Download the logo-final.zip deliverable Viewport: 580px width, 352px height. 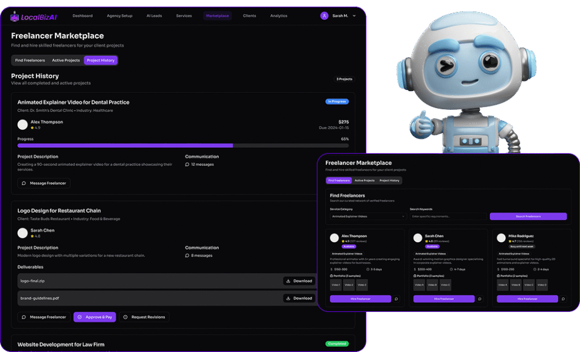pos(299,281)
